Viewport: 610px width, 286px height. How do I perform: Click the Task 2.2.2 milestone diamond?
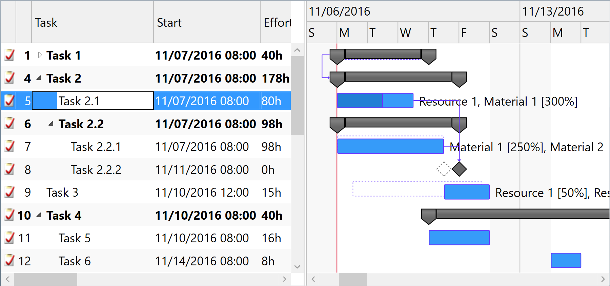click(459, 169)
